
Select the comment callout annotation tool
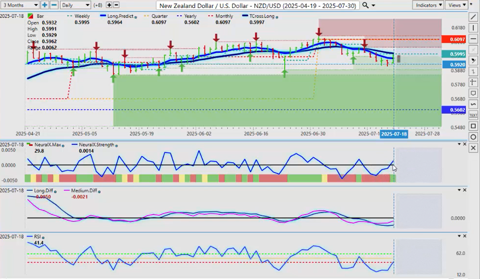(473, 93)
